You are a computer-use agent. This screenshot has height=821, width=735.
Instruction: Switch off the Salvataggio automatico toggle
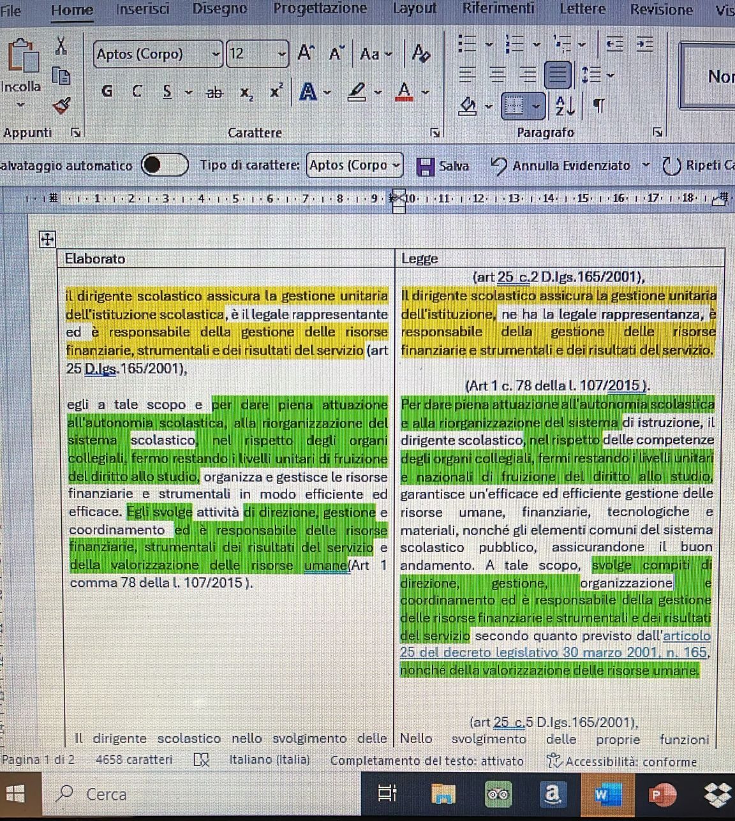pos(165,165)
